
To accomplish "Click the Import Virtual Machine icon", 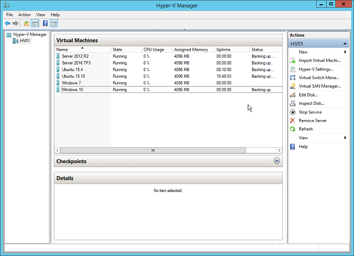I will (x=293, y=61).
